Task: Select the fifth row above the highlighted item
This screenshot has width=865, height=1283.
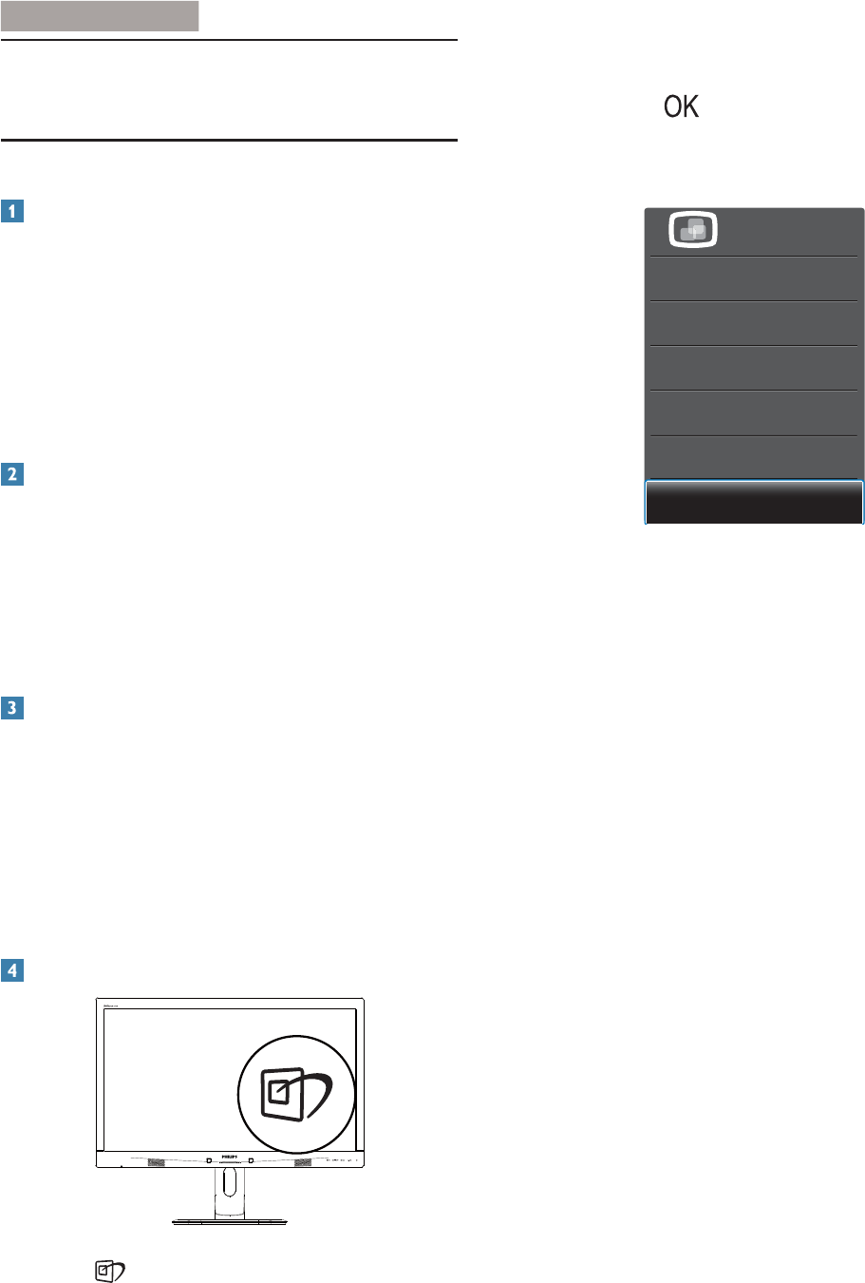Action: (755, 278)
